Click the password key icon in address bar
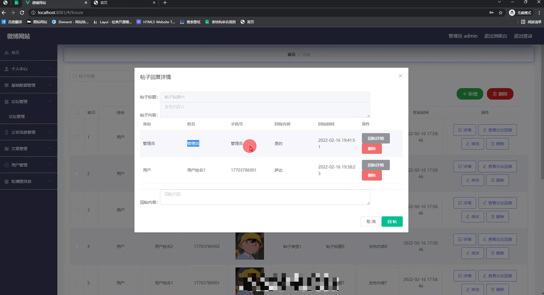Screen dimensions: 544x295 491,12
